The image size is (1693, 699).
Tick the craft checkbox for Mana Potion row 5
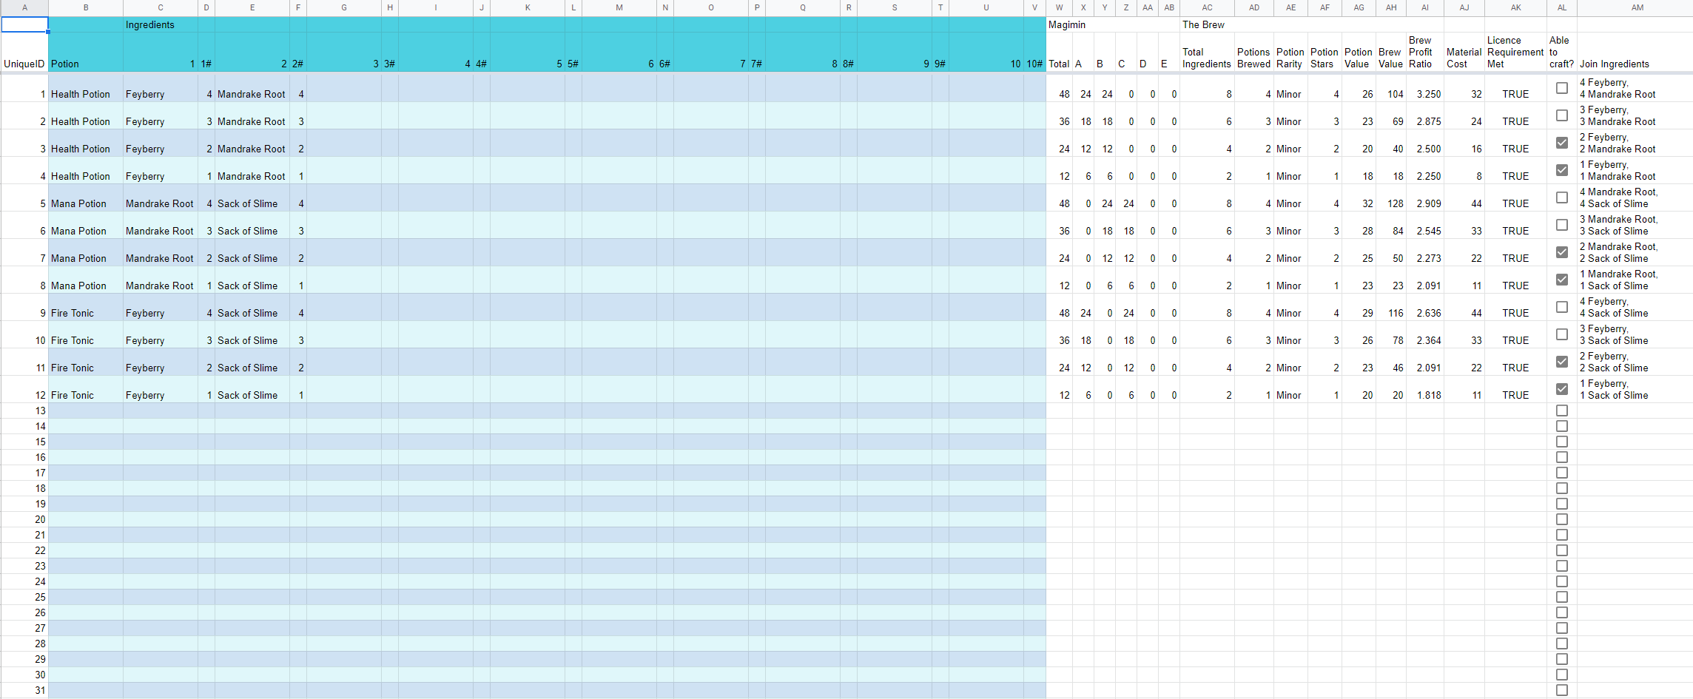click(x=1561, y=197)
